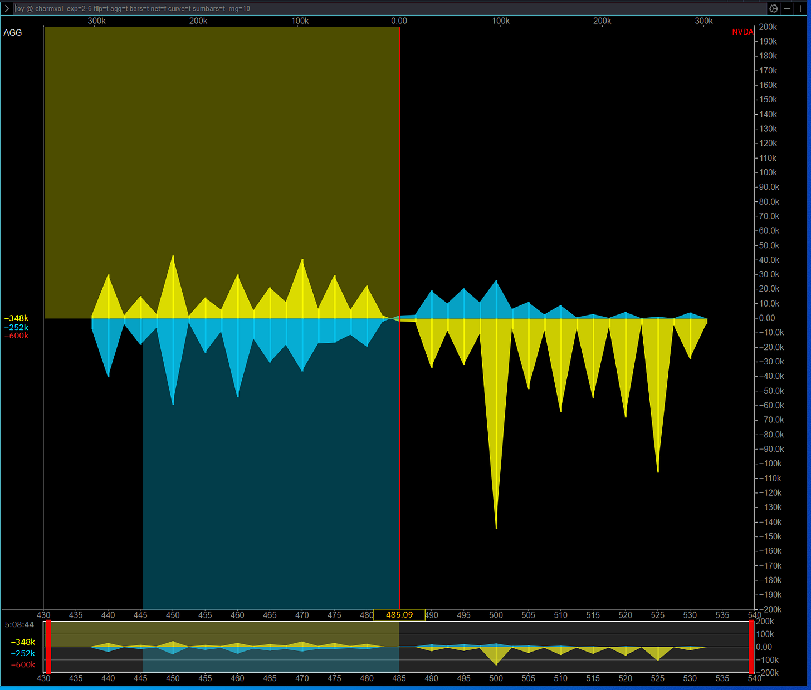The width and height of the screenshot is (811, 690).
Task: Click the AGG label in the chart's upper corner
Action: click(13, 32)
